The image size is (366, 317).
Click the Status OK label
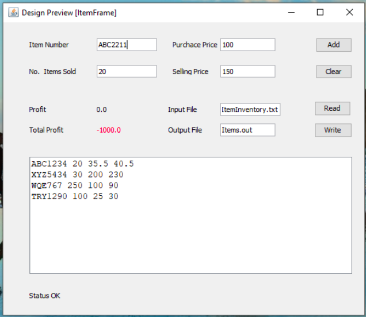[x=44, y=296]
